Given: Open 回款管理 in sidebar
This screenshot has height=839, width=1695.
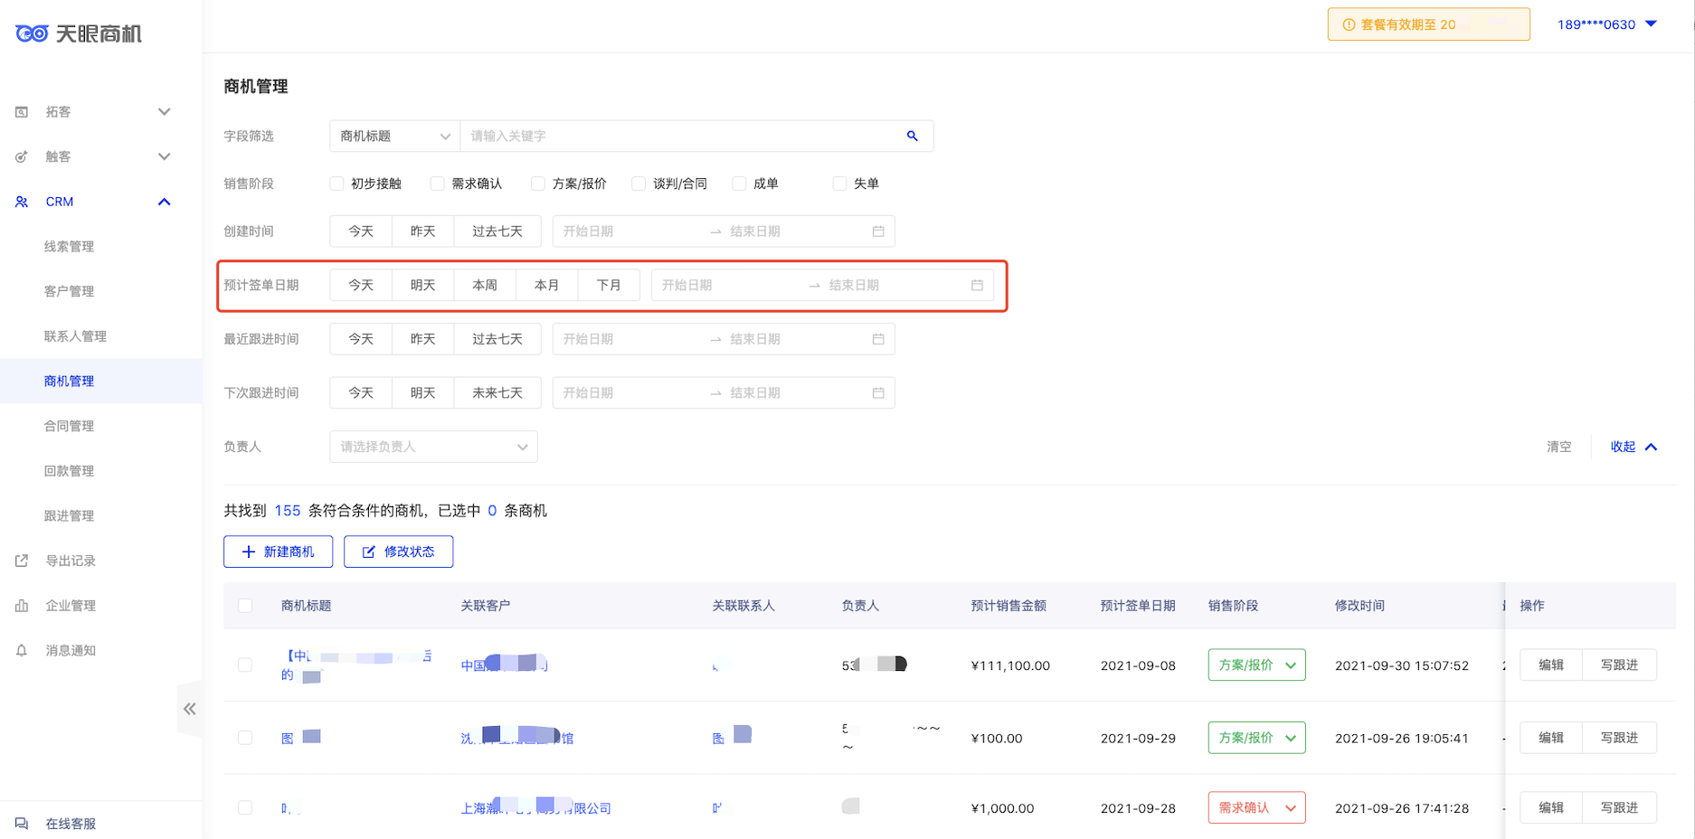Looking at the screenshot, I should click(x=69, y=471).
